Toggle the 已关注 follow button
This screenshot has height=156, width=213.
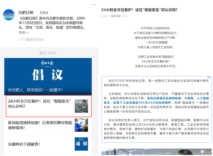click(44, 12)
